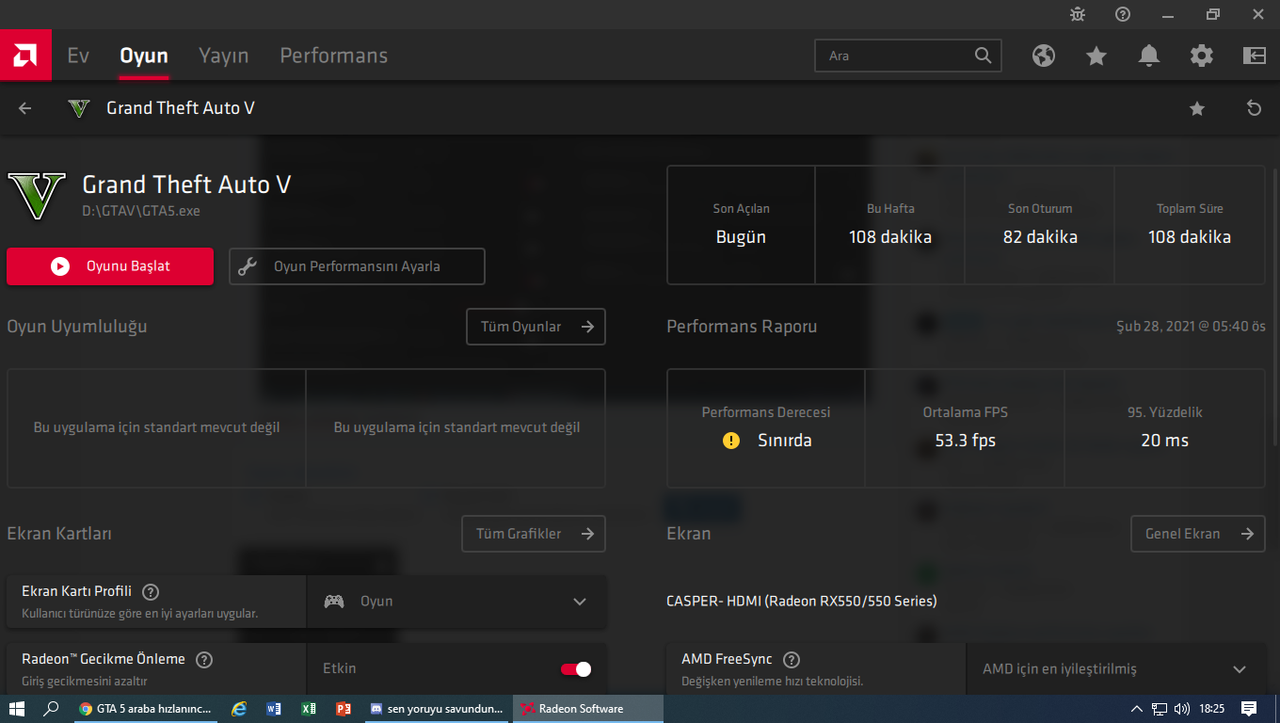Viewport: 1280px width, 723px height.
Task: Disable Radeon Gecikme Önleme toggle
Action: click(575, 669)
